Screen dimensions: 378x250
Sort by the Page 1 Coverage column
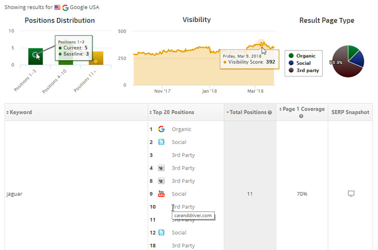pos(302,109)
